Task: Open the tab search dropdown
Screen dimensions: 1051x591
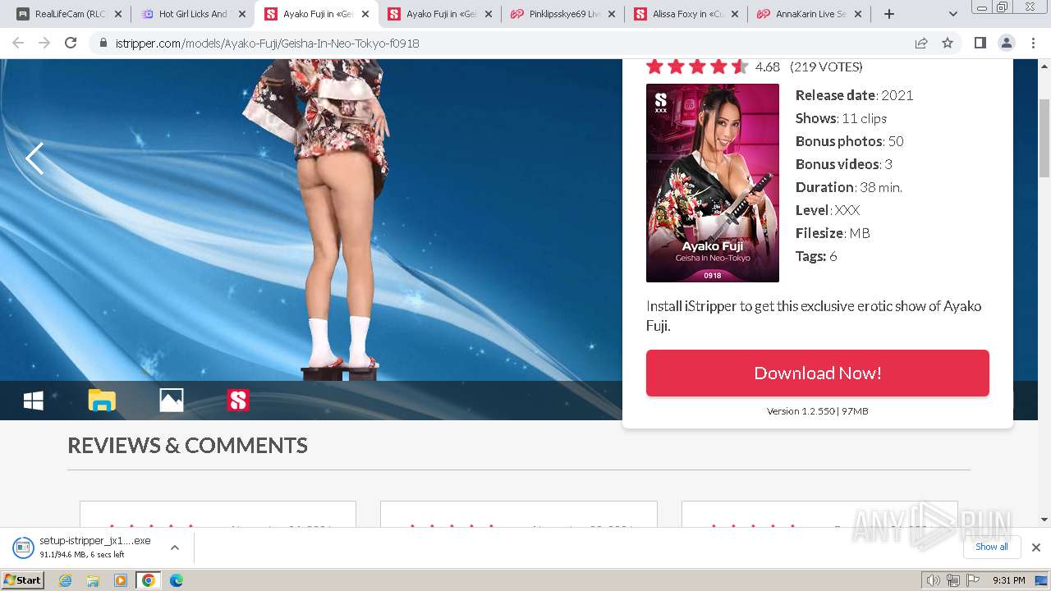Action: click(952, 14)
